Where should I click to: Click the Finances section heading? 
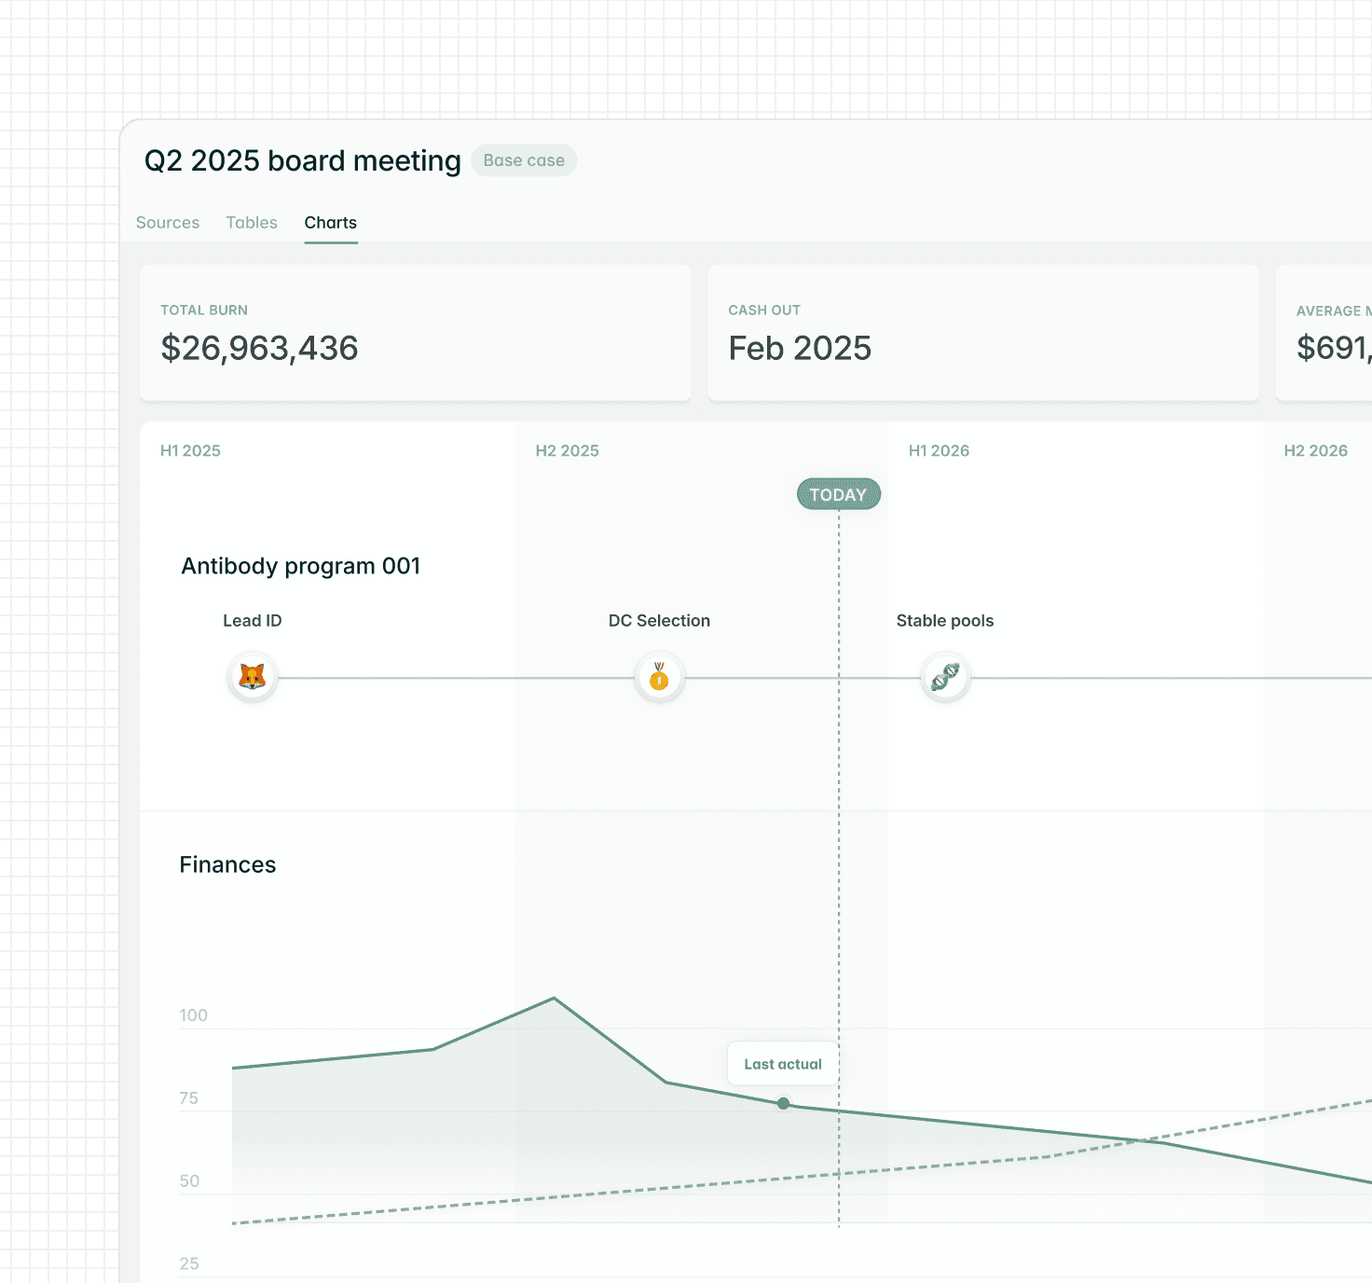pyautogui.click(x=227, y=864)
